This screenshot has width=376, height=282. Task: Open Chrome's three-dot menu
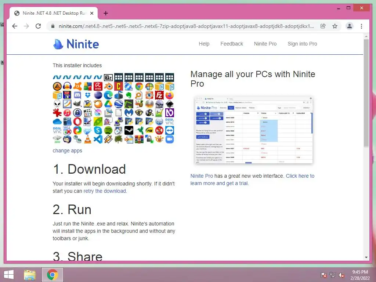[x=361, y=26]
